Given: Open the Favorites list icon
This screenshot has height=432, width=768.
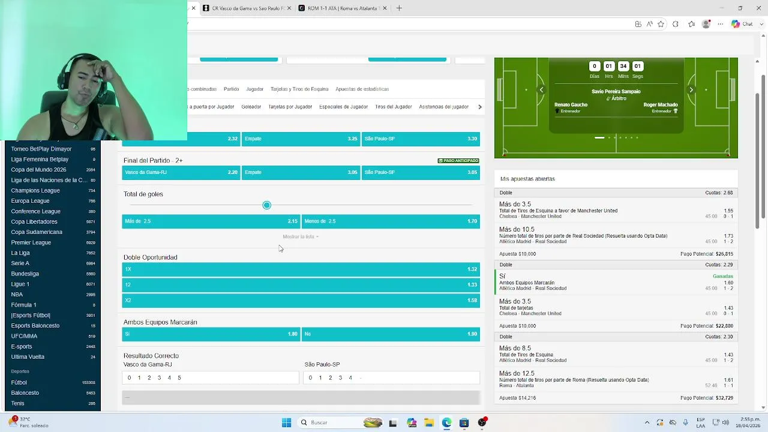Looking at the screenshot, I should coord(691,24).
